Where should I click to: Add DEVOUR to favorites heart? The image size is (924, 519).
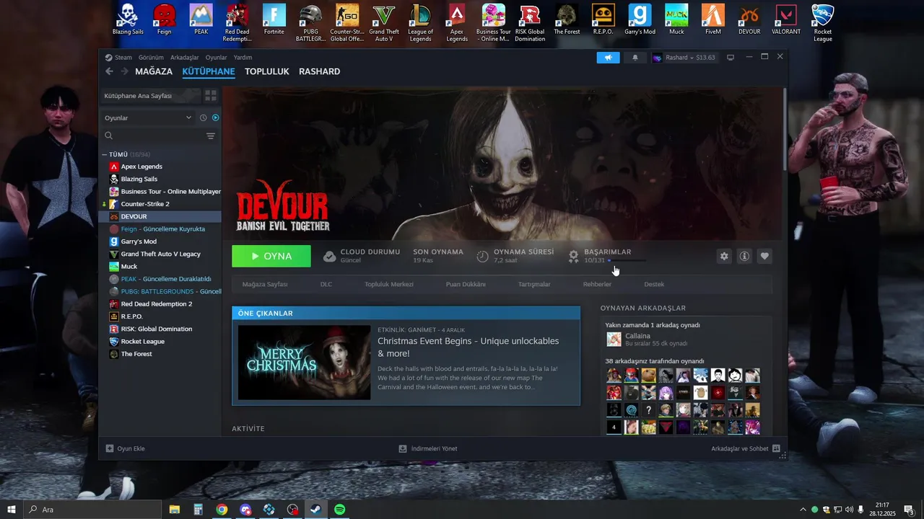pyautogui.click(x=764, y=256)
